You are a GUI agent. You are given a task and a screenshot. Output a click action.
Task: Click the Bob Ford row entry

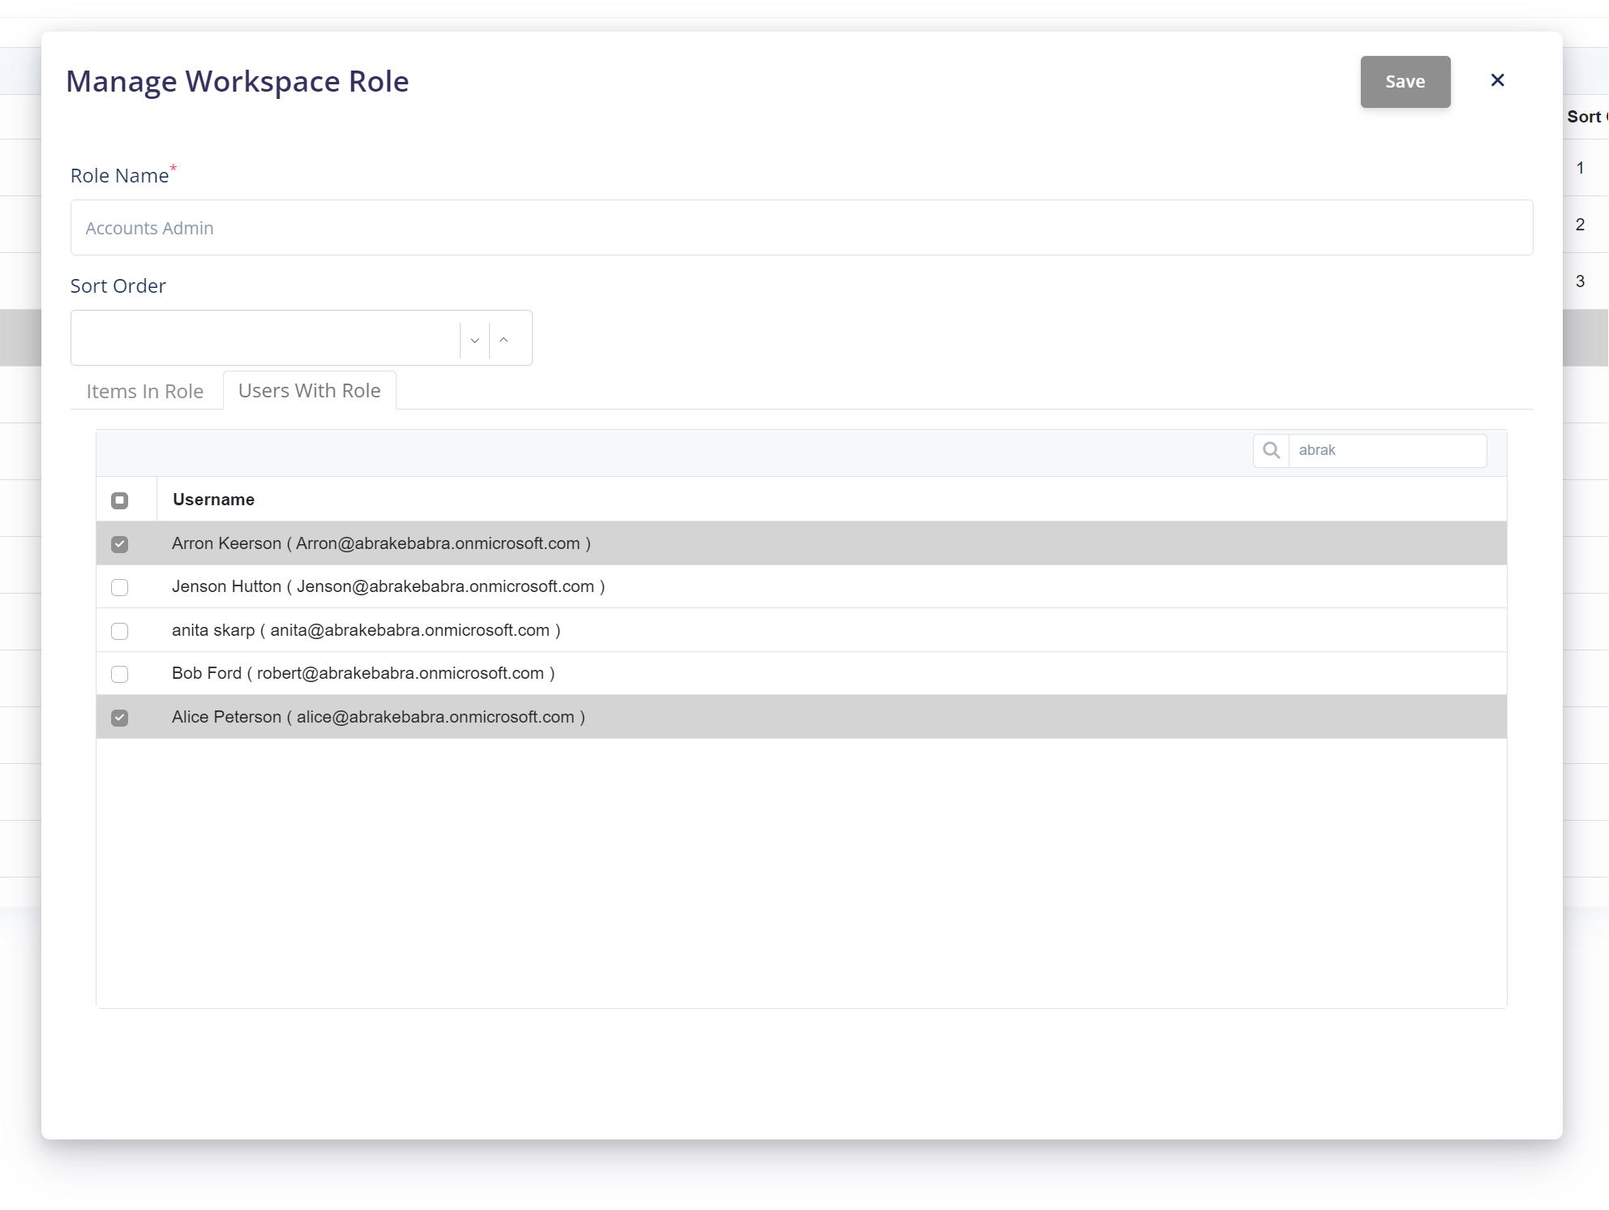click(363, 673)
